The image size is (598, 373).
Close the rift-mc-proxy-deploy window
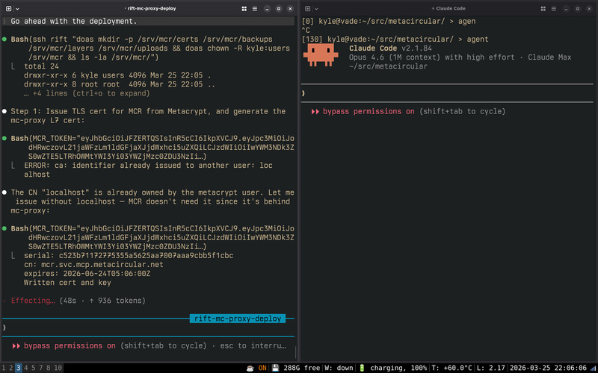290,8
